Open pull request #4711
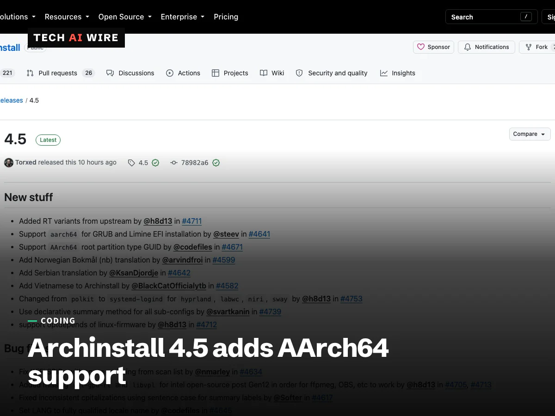Screen dimensions: 555x416 click(192, 221)
